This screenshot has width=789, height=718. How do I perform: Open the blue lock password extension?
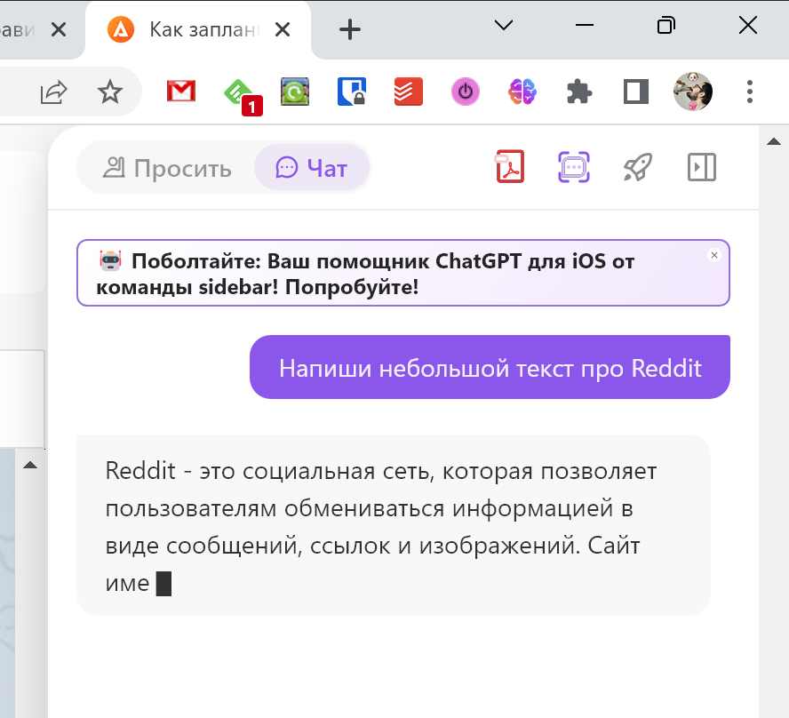tap(352, 92)
